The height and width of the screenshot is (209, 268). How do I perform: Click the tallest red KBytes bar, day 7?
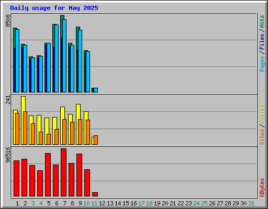tap(64, 172)
